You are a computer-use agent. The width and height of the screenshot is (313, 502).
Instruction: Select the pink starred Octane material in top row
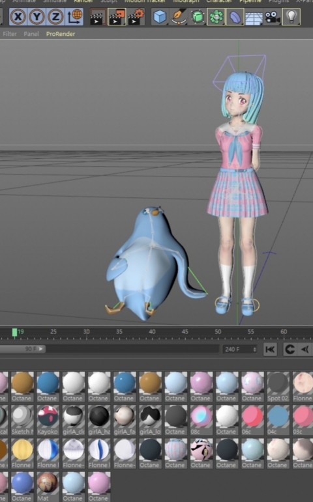coord(252,386)
